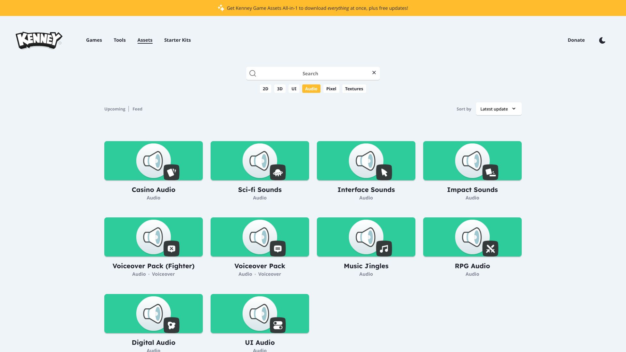
Task: Click the Upcoming link
Action: click(115, 109)
